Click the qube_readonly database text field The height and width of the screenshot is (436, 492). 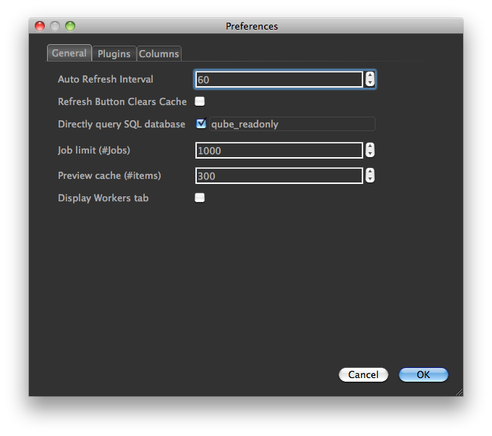tap(292, 124)
